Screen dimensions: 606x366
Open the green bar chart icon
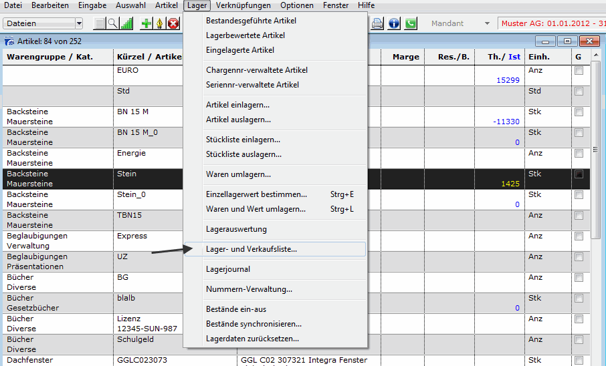point(126,23)
